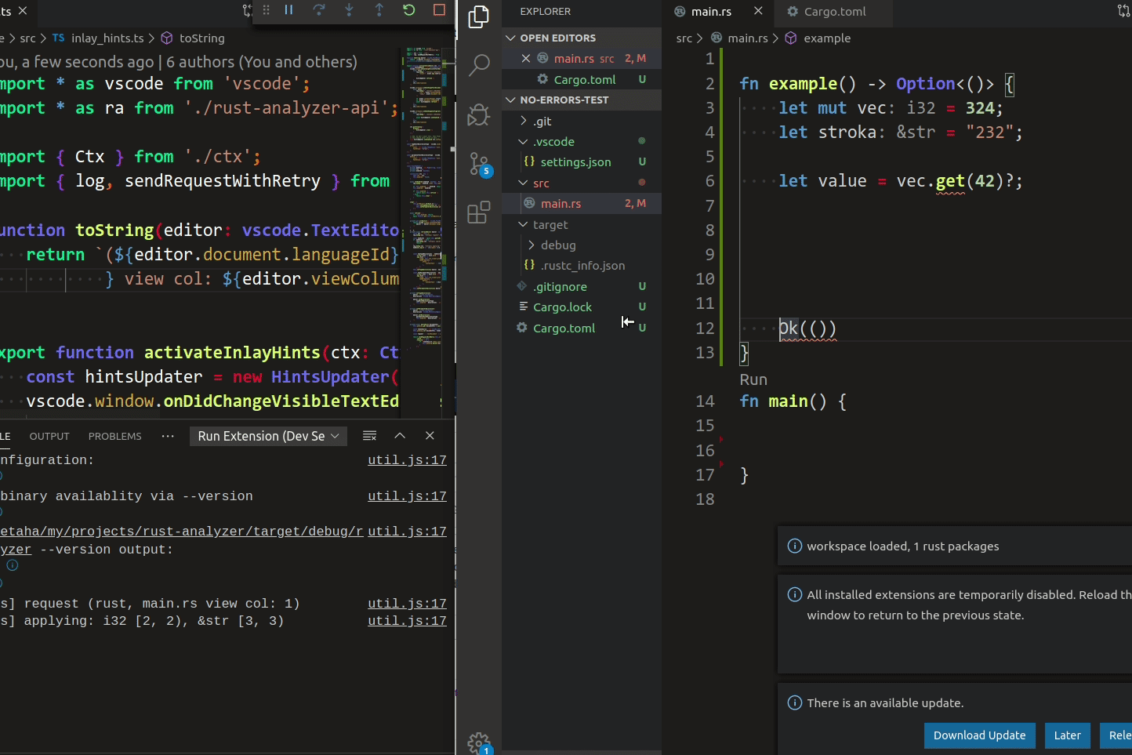
Task: Stop the debugger with the red square
Action: tap(439, 11)
